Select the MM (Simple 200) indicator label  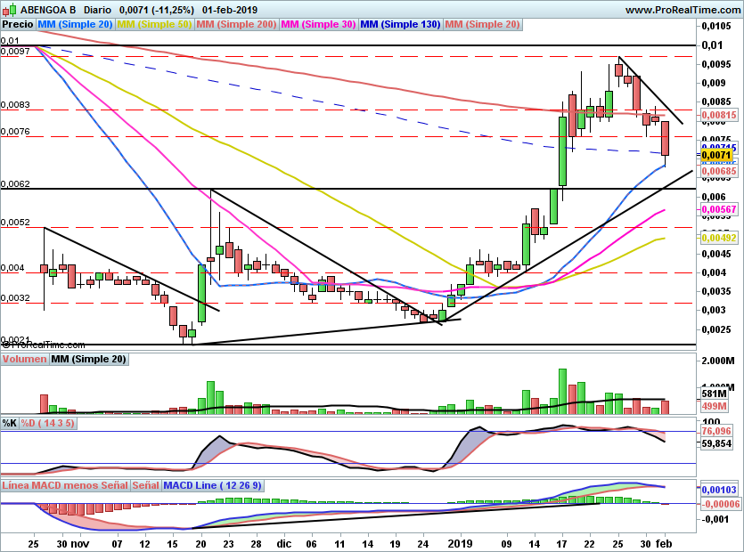click(x=236, y=25)
